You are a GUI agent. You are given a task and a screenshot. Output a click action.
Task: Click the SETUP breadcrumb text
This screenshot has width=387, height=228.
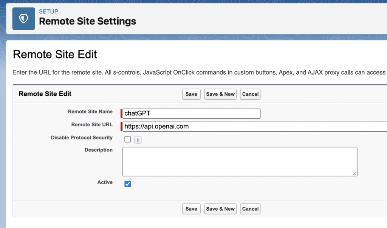tap(48, 12)
